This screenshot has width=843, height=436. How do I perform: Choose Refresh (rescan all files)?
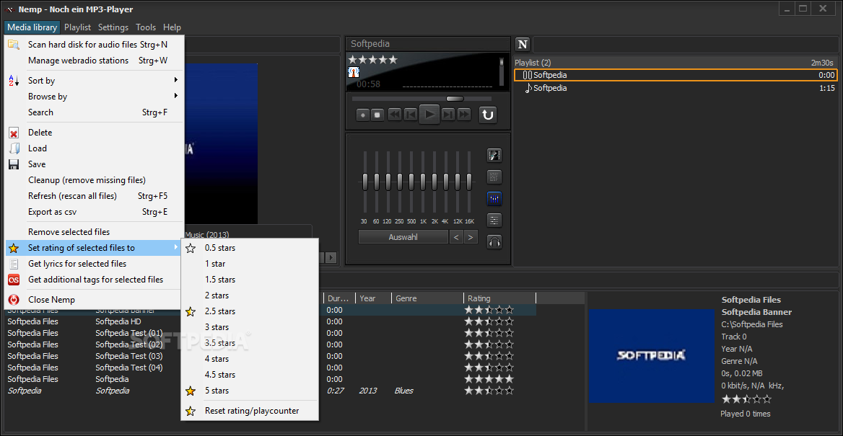(94, 196)
